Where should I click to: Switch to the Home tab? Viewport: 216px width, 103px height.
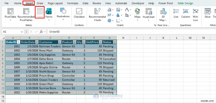(x=18, y=3)
